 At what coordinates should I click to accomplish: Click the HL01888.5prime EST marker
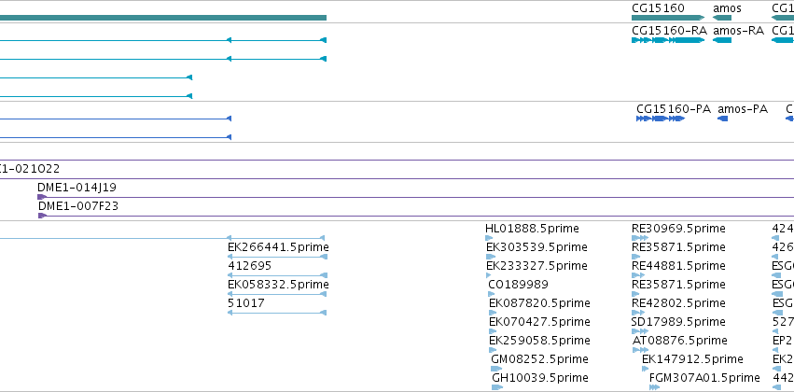(x=489, y=238)
